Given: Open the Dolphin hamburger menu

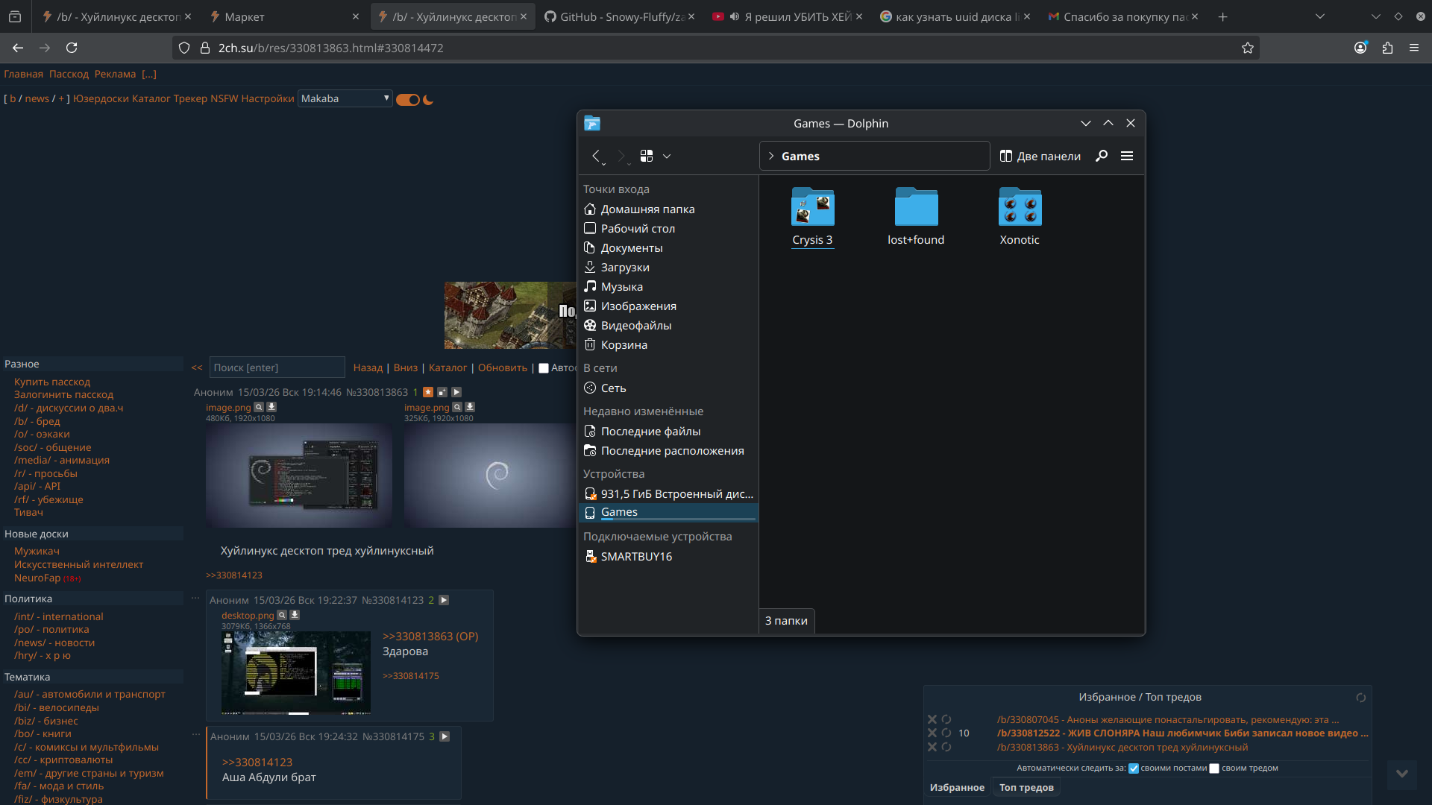Looking at the screenshot, I should tap(1127, 156).
